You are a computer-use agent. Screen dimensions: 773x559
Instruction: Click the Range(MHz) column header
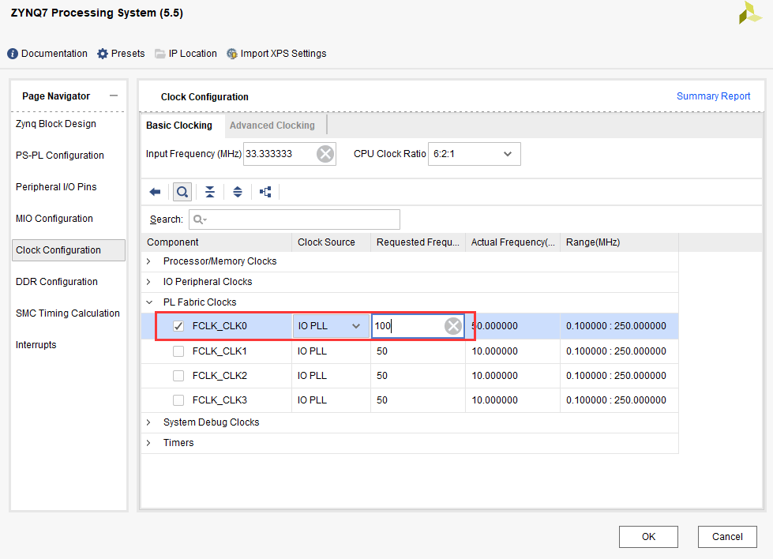tap(619, 242)
